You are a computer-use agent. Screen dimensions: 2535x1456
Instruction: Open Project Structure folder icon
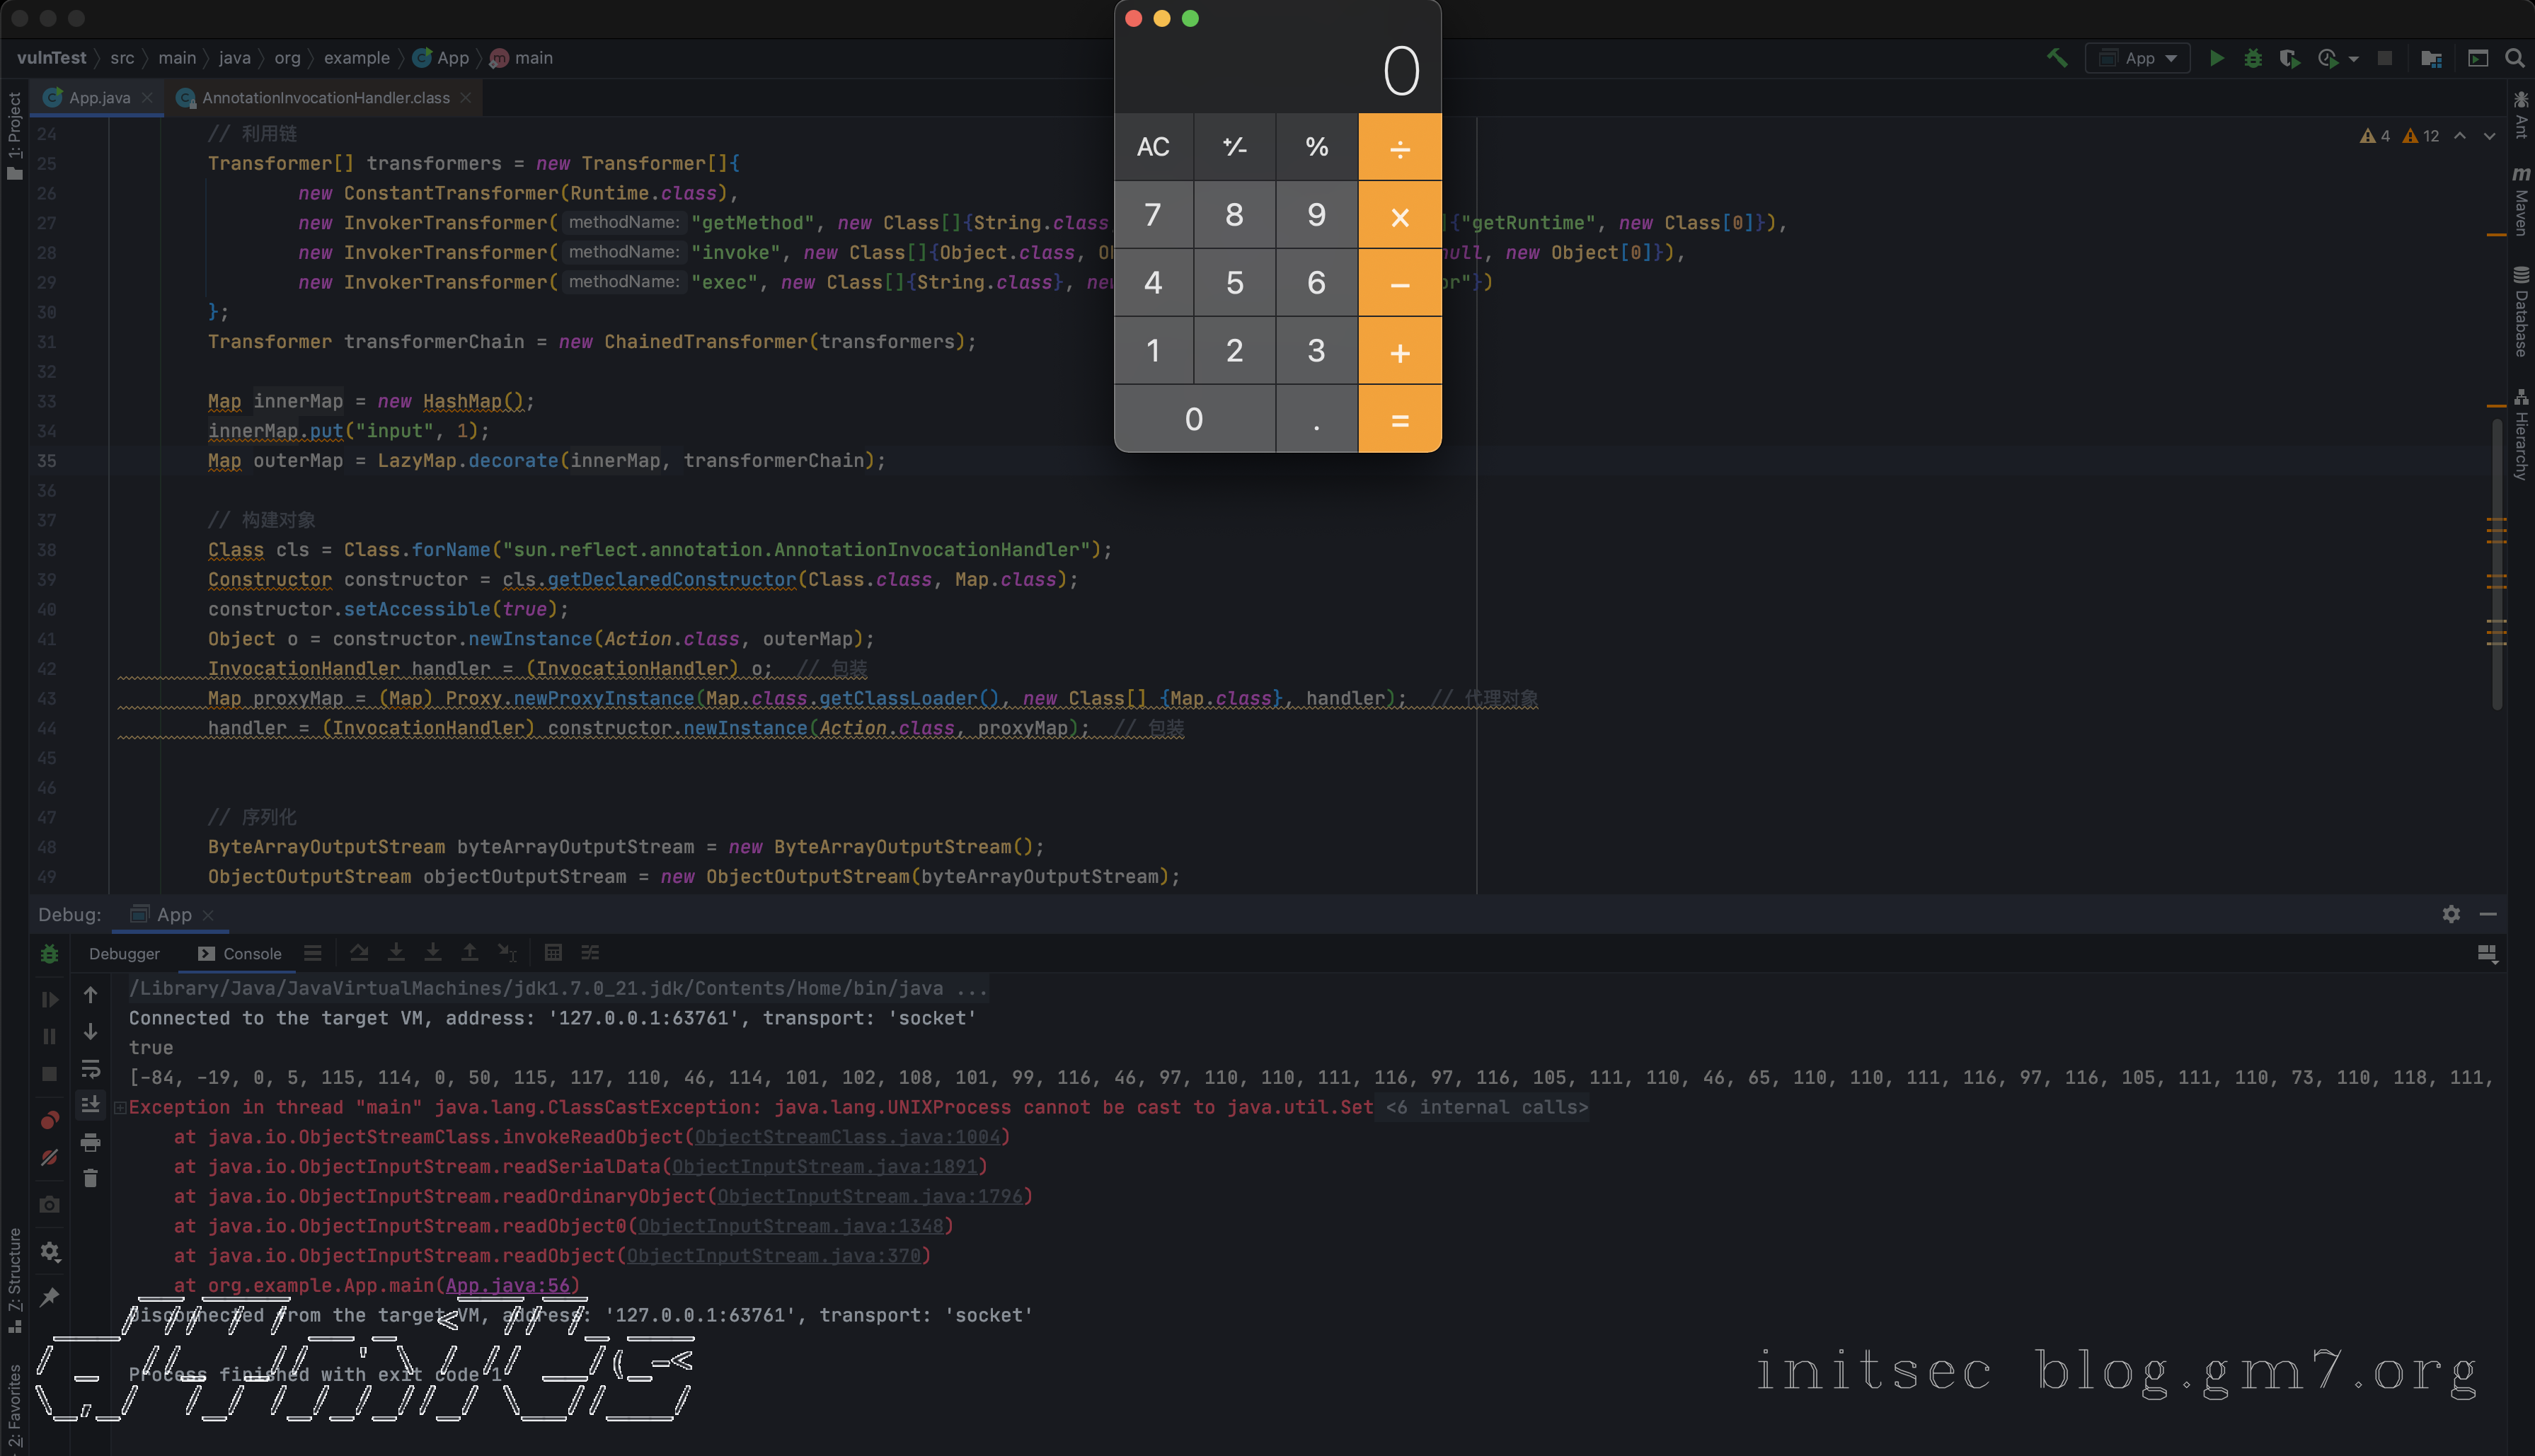point(2431,58)
